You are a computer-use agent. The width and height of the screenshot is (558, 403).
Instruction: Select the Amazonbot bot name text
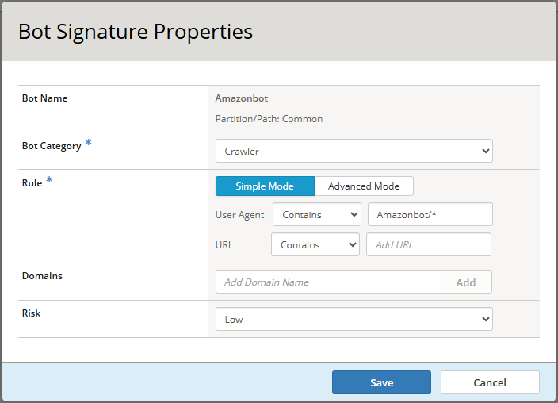[241, 98]
